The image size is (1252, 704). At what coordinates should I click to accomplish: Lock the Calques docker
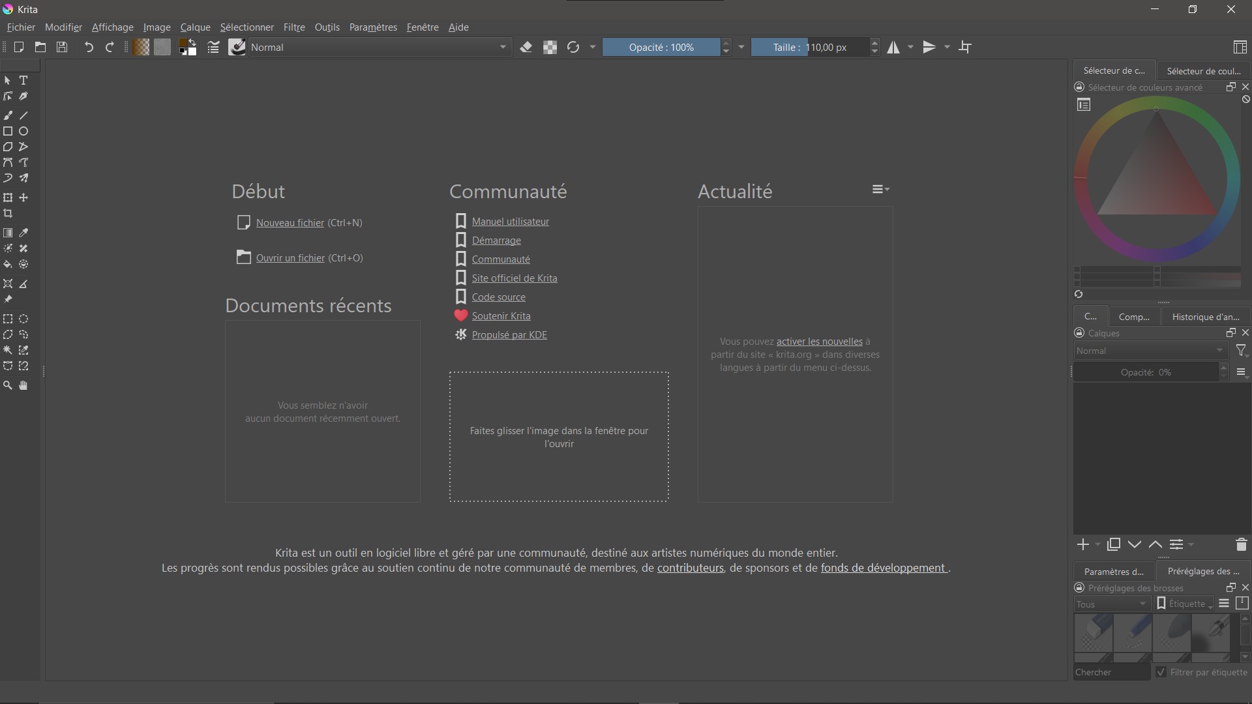coord(1079,333)
